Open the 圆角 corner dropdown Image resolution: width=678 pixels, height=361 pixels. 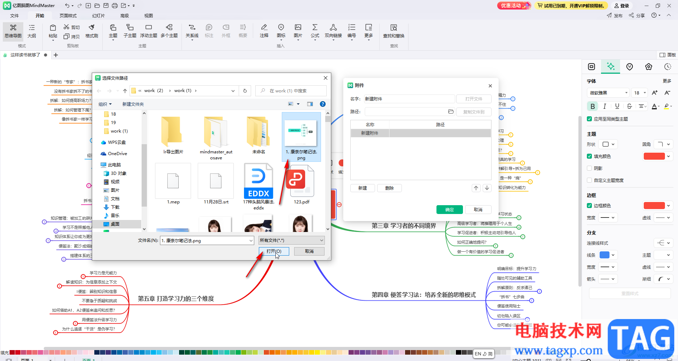point(663,144)
